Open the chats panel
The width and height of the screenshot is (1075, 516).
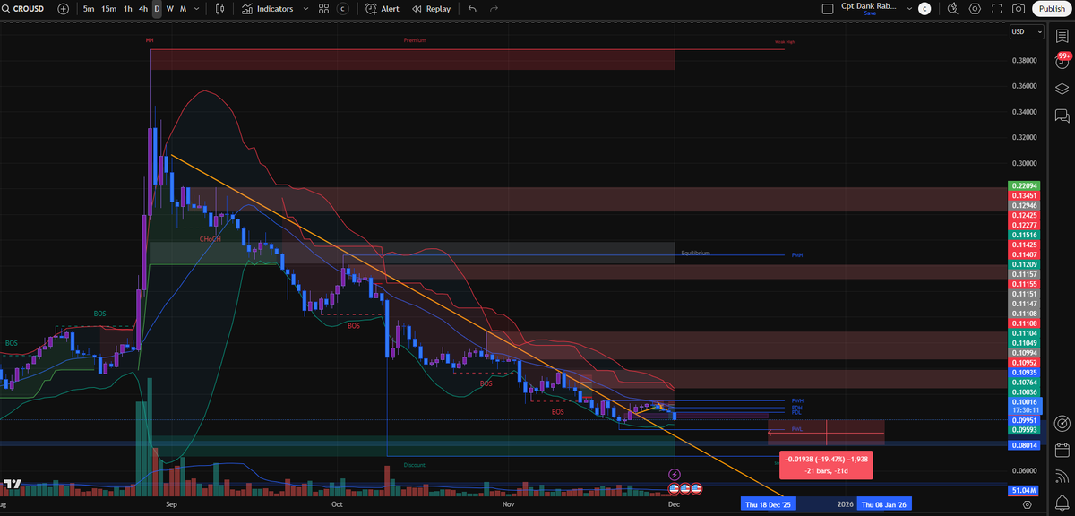pyautogui.click(x=1062, y=115)
